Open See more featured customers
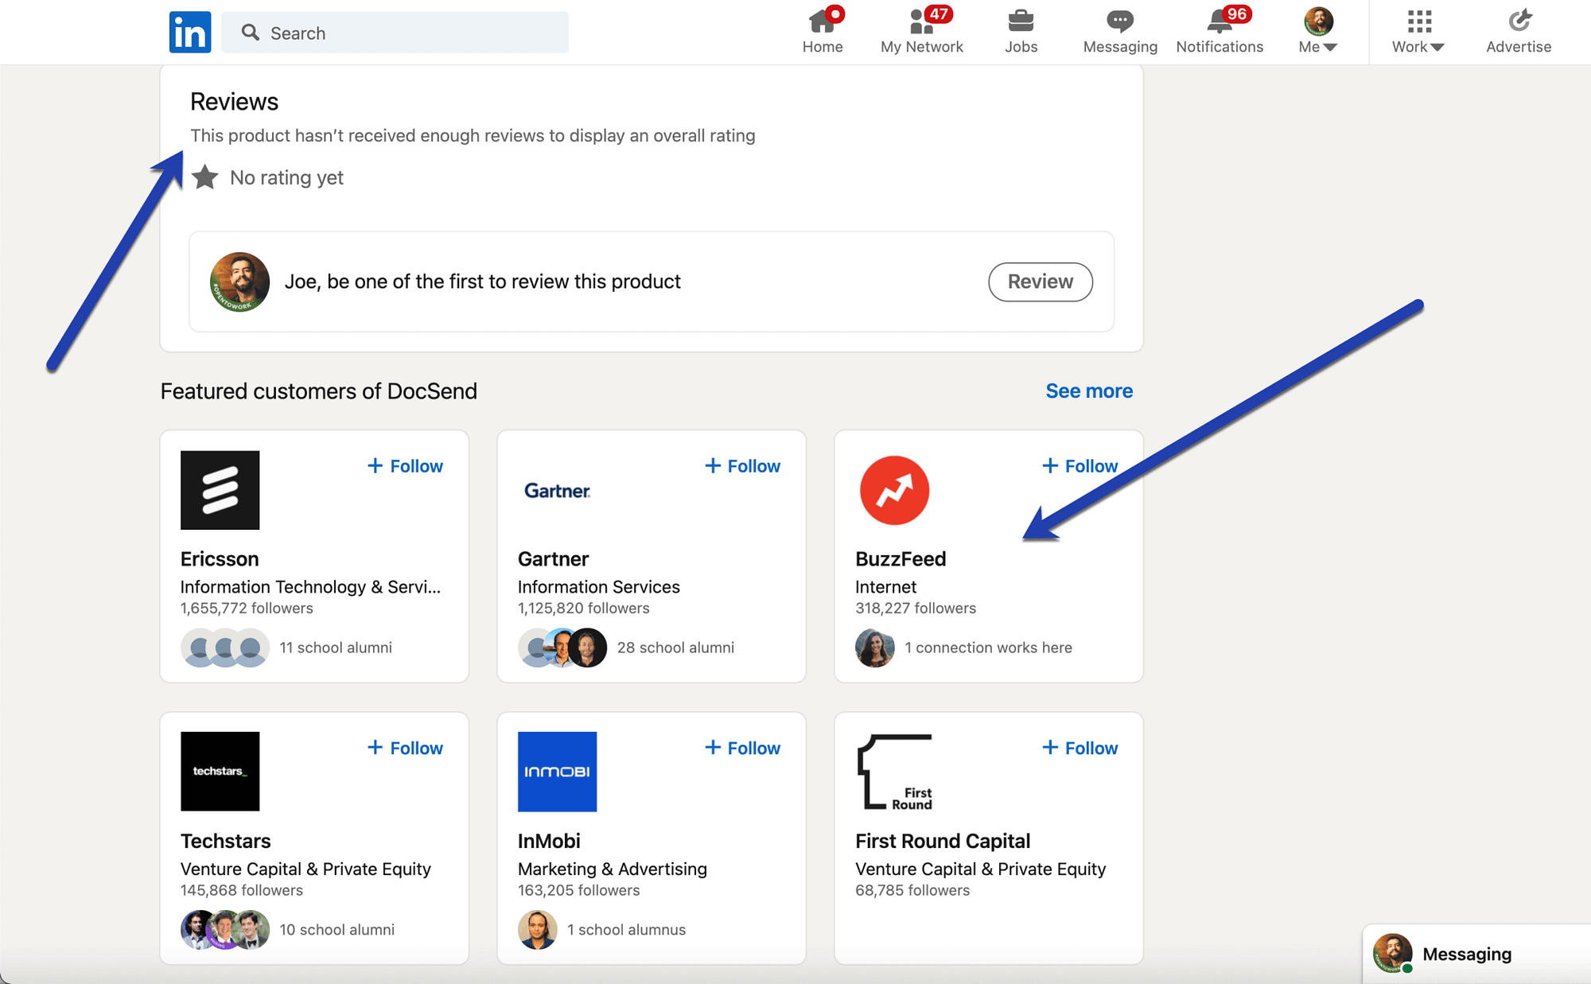 1089,391
